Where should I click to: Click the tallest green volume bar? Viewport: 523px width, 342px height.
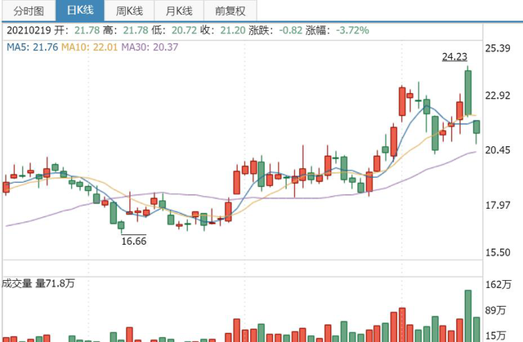coord(468,316)
